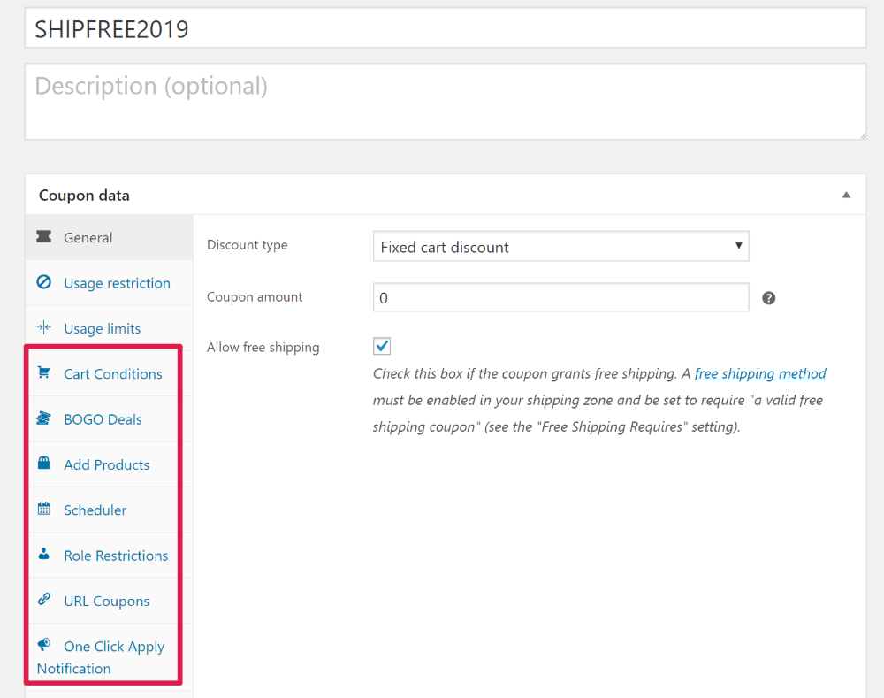Collapse the Coupon data panel arrow
Image resolution: width=884 pixels, height=698 pixels.
846,195
